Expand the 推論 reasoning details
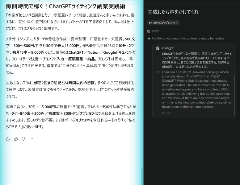This screenshot has width=240, height=185. 168,113
